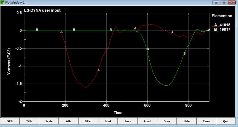Open the Title settings button
The image size is (238, 127).
(x=29, y=121)
